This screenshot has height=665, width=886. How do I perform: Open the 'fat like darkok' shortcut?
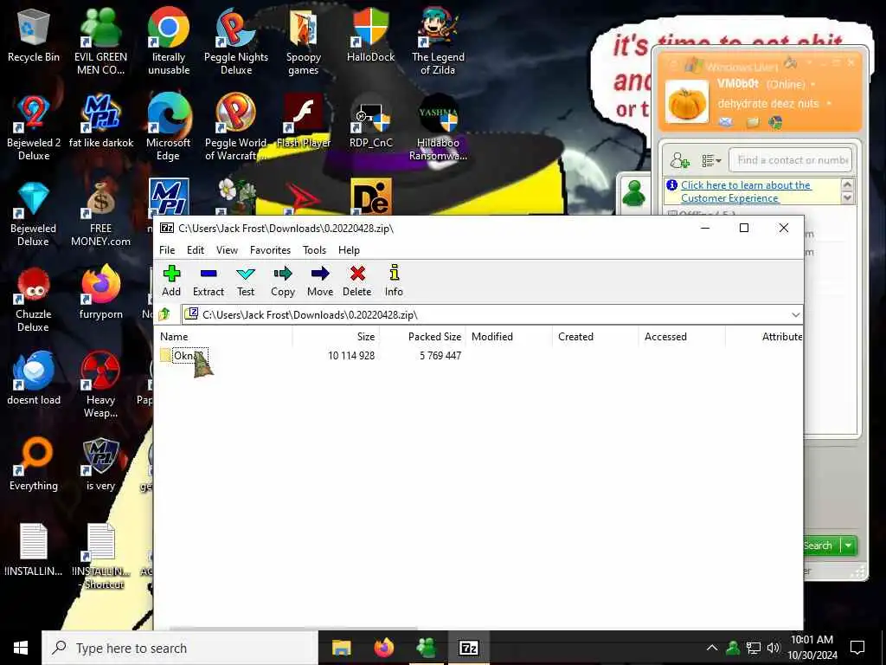click(x=100, y=121)
